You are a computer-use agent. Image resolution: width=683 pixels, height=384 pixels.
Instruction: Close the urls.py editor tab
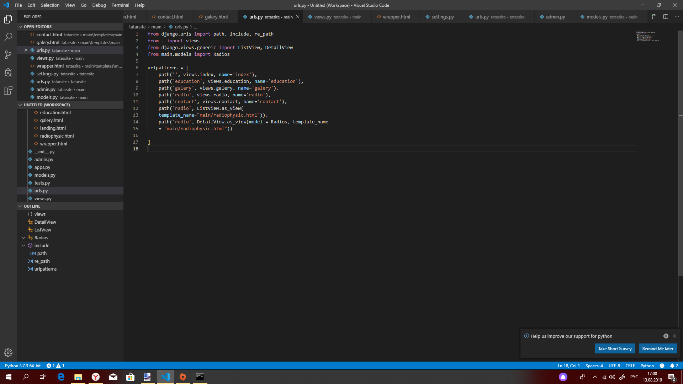tap(298, 17)
